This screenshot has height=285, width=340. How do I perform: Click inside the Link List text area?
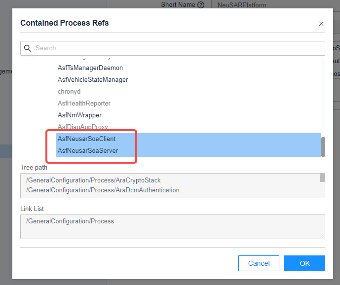point(173,226)
